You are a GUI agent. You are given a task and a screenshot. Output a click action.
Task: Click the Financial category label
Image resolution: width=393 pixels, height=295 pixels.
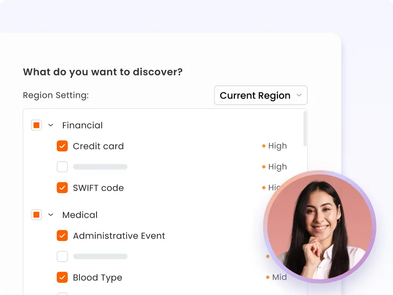(x=83, y=125)
